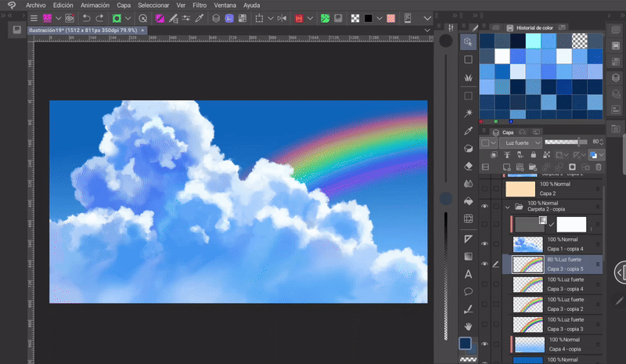
Task: Open the Filtro menu
Action: (200, 5)
